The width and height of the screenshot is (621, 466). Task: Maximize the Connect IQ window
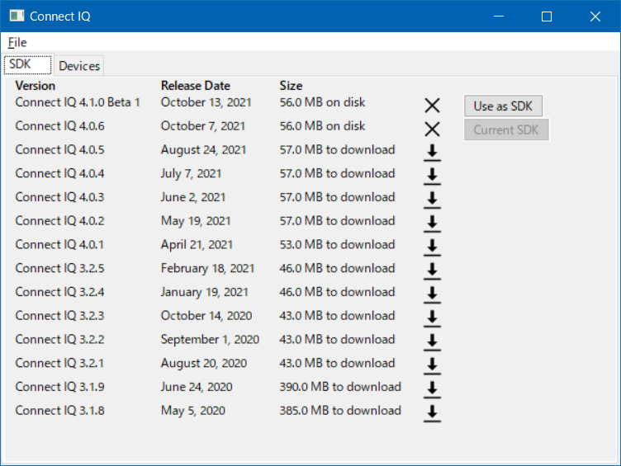(x=547, y=16)
